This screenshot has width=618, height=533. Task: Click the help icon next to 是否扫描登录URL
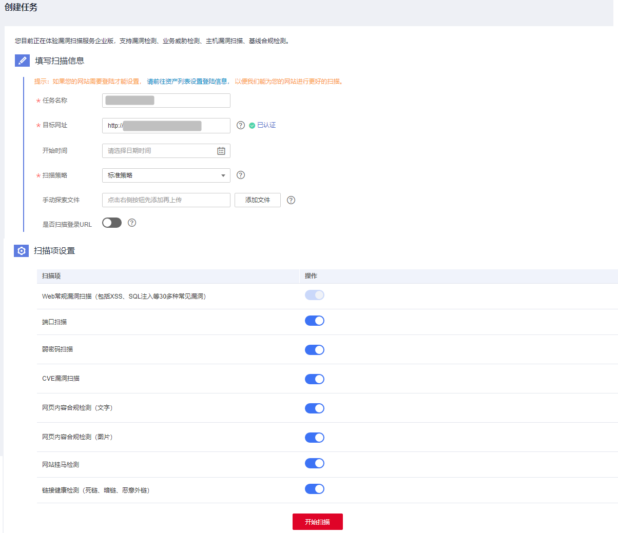132,223
